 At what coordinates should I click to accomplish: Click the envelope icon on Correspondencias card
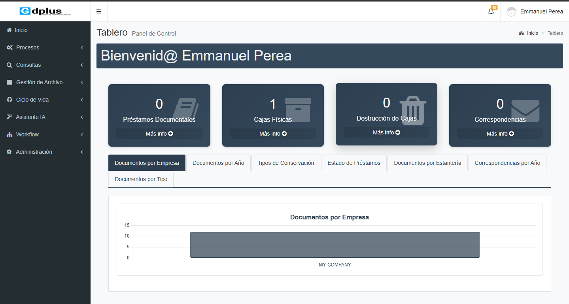[525, 111]
